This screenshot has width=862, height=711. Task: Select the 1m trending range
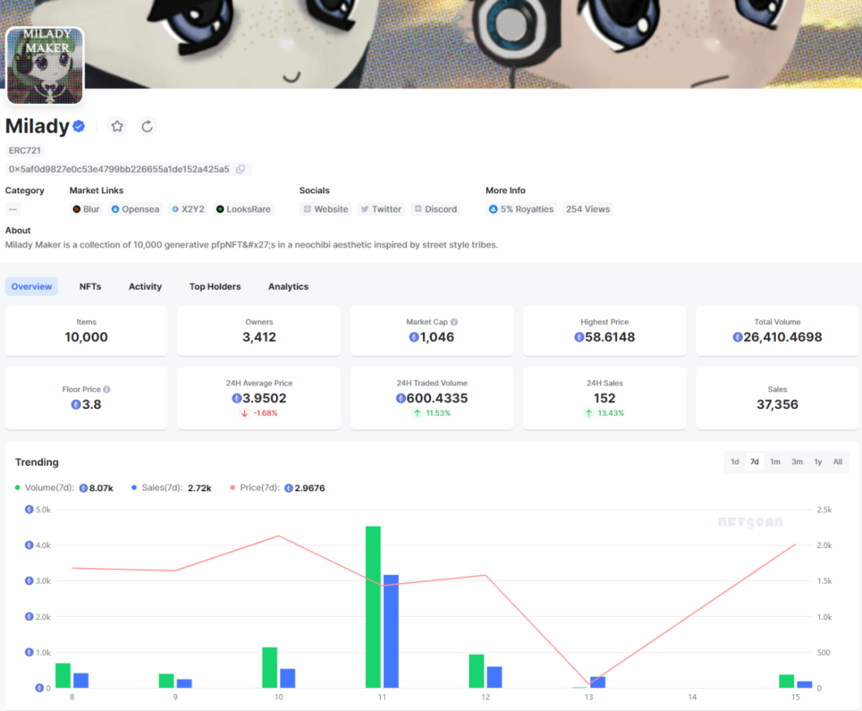(775, 462)
